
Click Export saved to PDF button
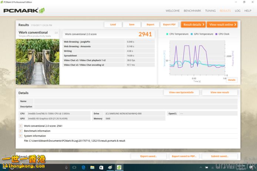point(184,156)
